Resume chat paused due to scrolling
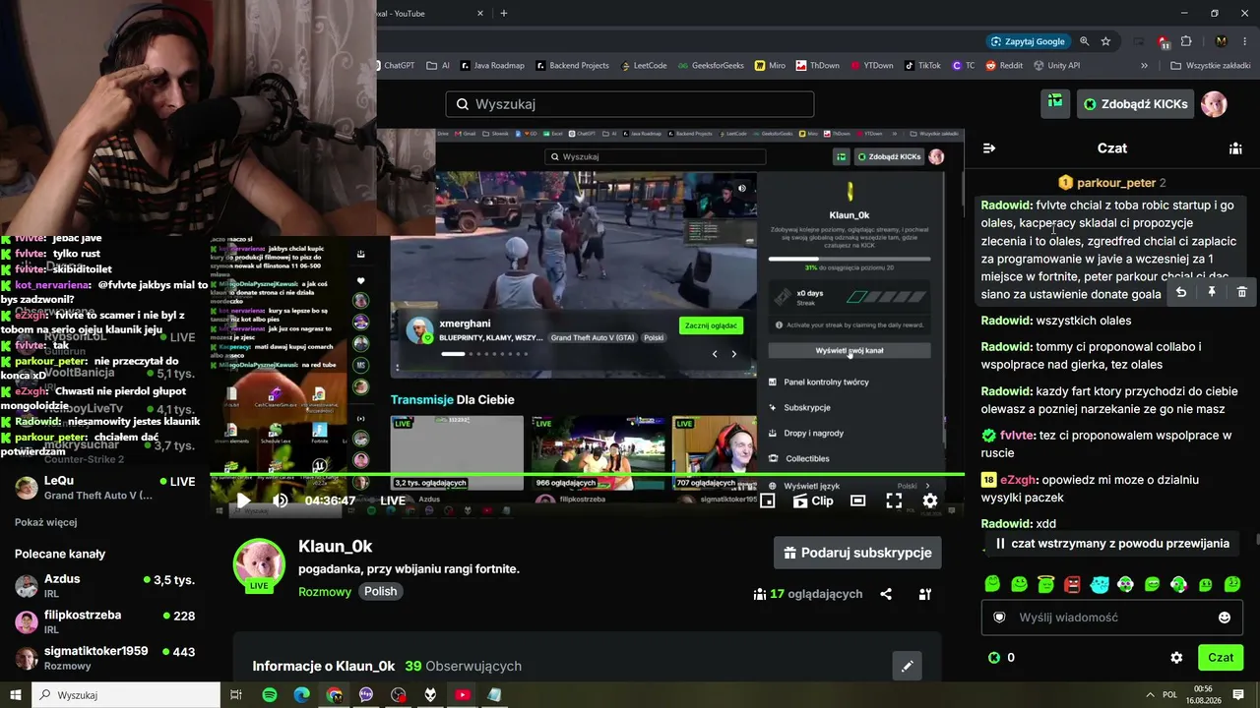Viewport: 1260px width, 708px height. click(x=1112, y=544)
